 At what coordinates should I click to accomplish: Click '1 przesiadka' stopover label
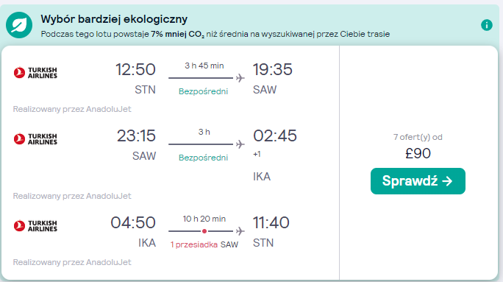click(x=193, y=244)
